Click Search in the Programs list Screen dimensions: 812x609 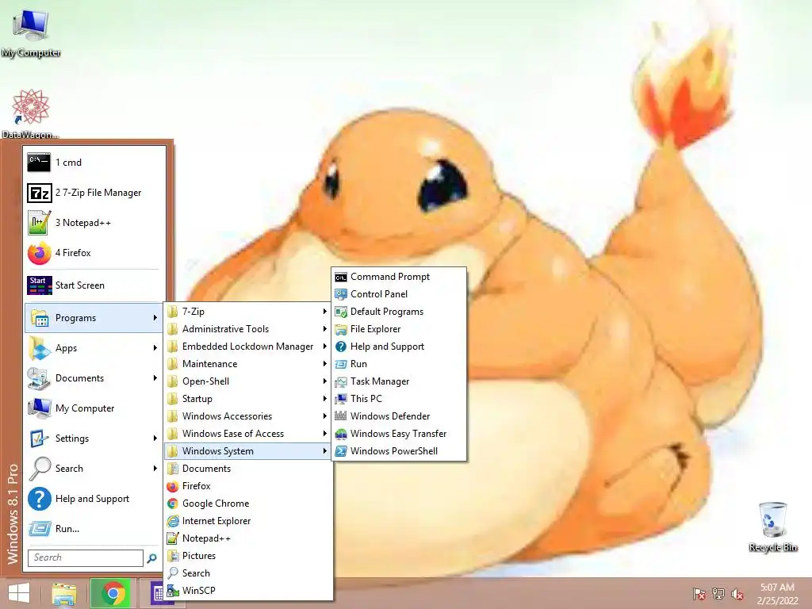(x=247, y=573)
